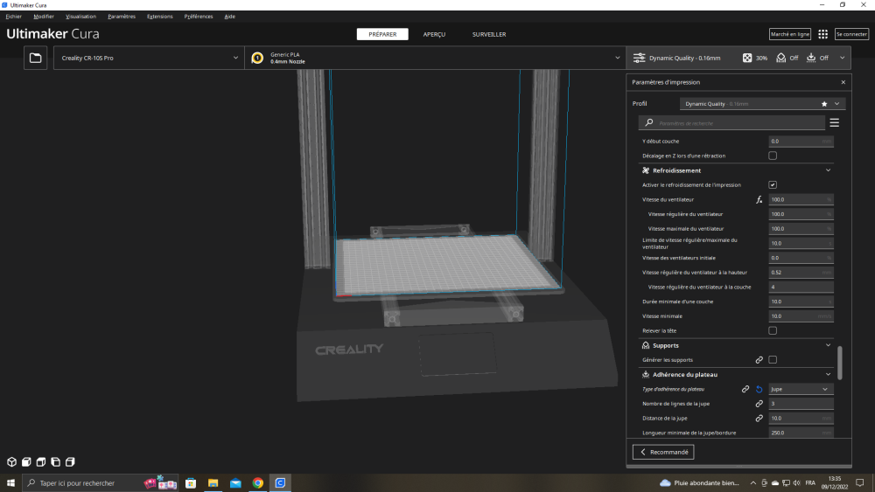Click link icon for Type d'adhérence du plateau
Viewport: 875px width, 492px height.
(745, 390)
